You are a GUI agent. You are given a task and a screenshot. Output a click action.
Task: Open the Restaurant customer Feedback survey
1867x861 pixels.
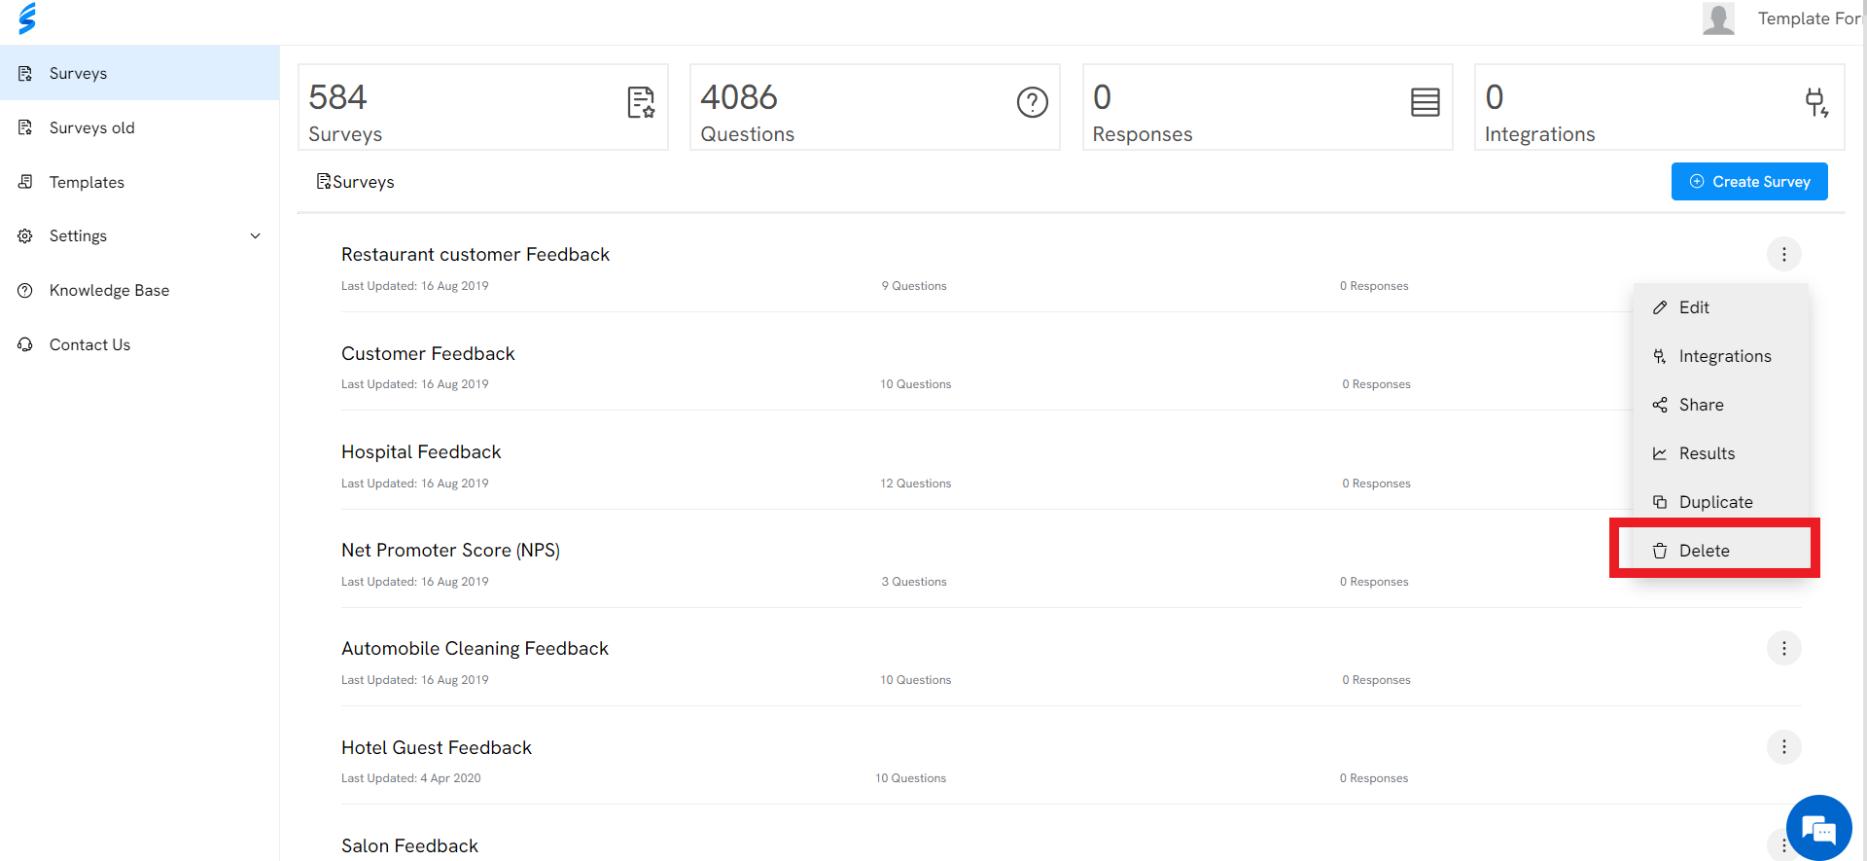(x=476, y=255)
